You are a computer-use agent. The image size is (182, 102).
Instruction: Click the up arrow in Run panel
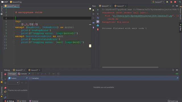tap(98, 10)
